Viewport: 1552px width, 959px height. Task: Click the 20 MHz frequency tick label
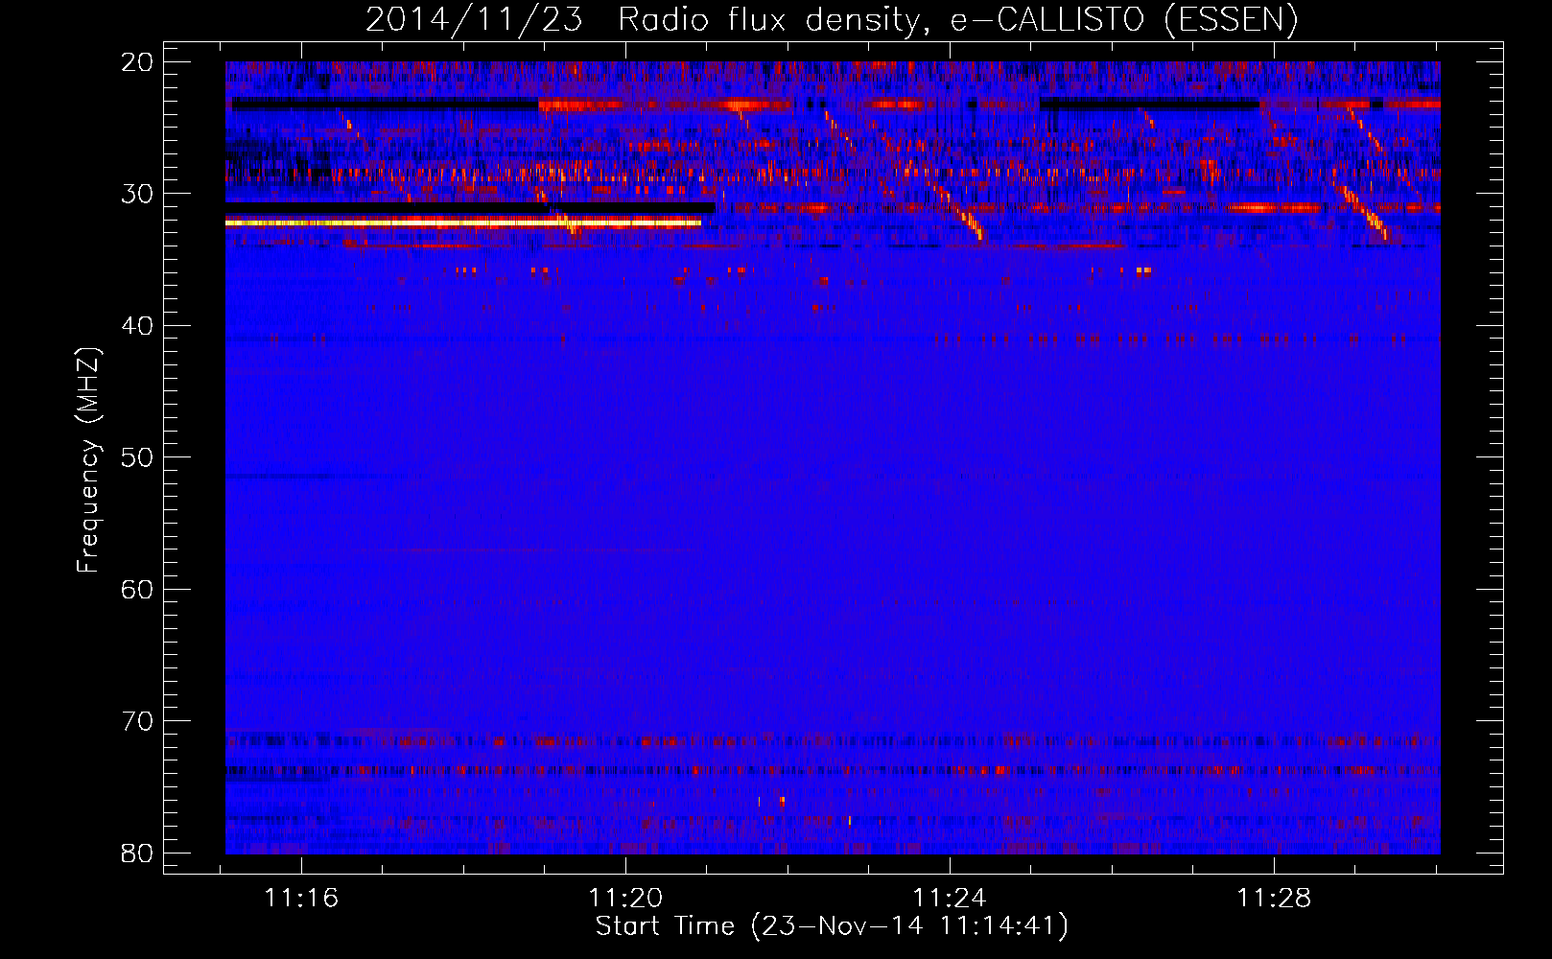tap(137, 62)
